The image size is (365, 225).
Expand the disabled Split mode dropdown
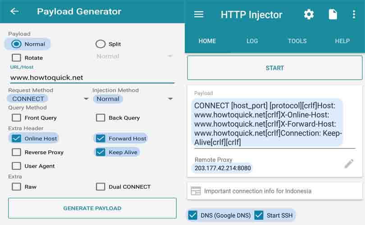pos(170,56)
